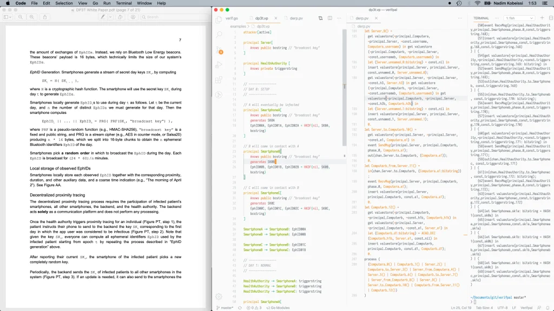Viewport: 554px width, 311px height.
Task: Click the compare changes icon in the editor toolbar
Action: coord(320,18)
